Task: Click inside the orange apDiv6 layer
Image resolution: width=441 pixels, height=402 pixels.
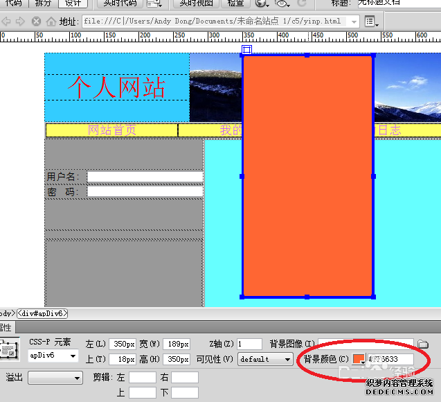Action: tap(307, 176)
